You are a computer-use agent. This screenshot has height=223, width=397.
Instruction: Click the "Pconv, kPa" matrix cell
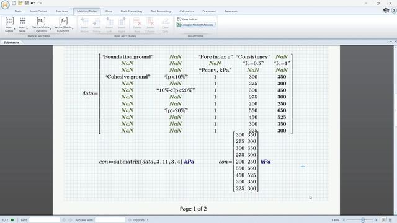[215, 70]
